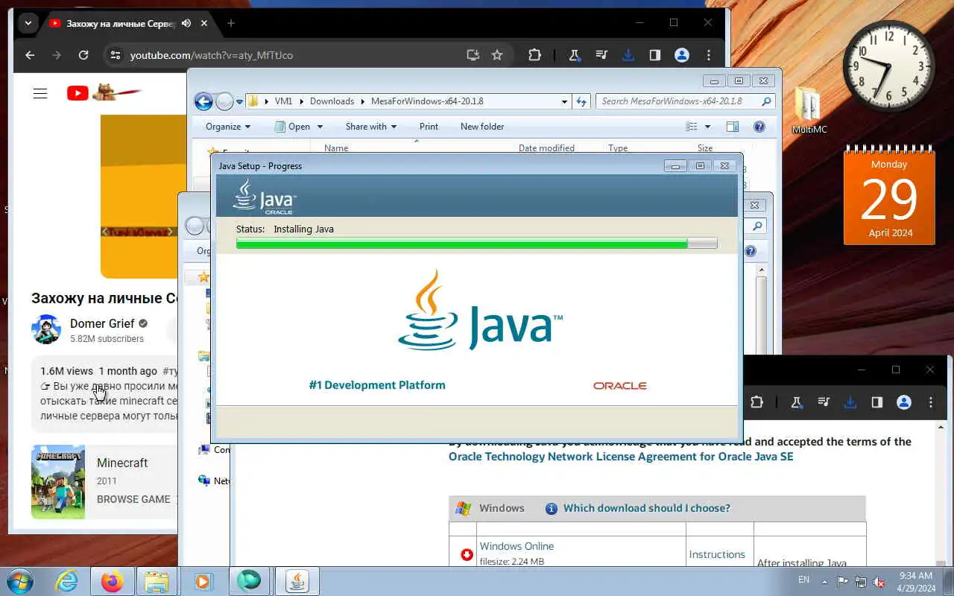Reload the YouTube page
The width and height of the screenshot is (954, 596).
[83, 55]
